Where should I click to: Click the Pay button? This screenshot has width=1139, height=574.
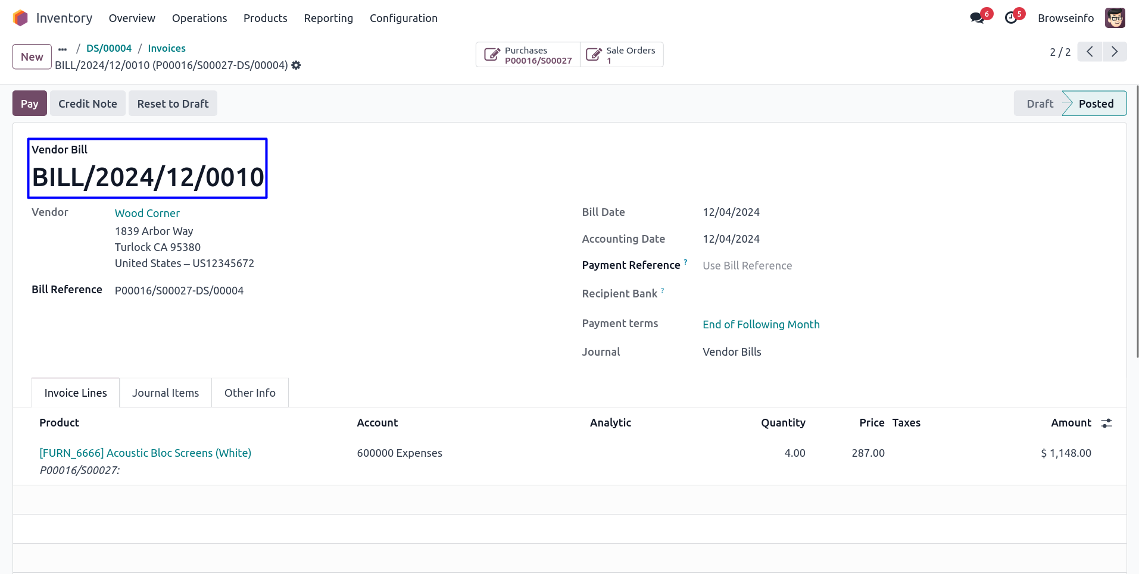coord(30,103)
